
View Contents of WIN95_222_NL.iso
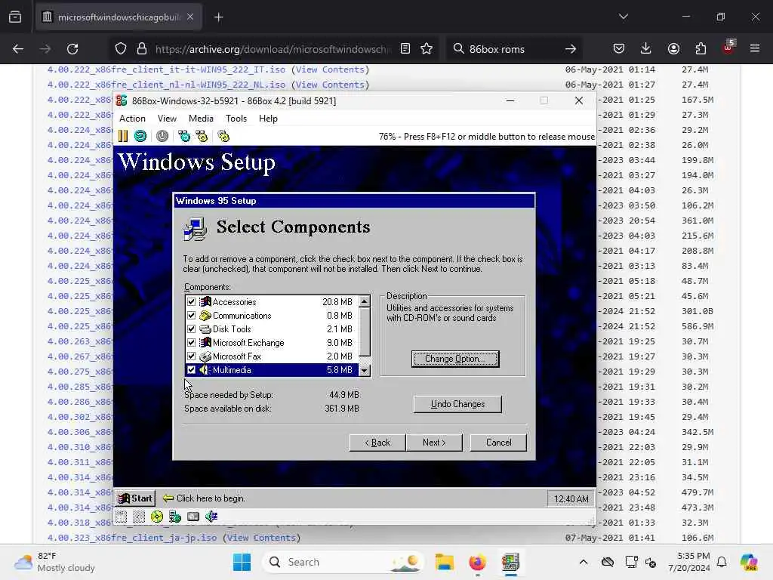(x=329, y=85)
